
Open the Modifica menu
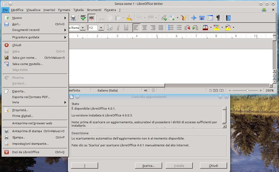click(17, 10)
